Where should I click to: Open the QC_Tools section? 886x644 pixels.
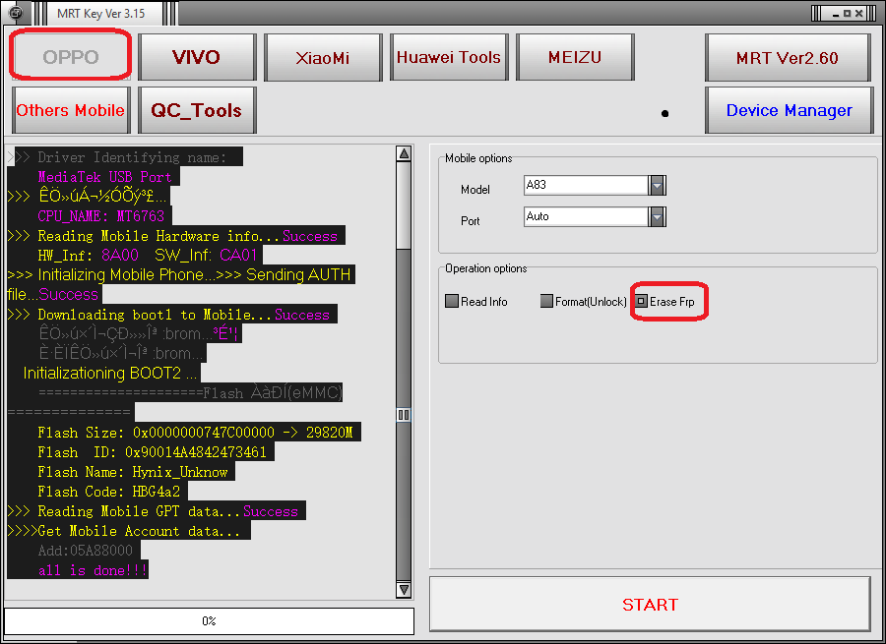coord(197,110)
